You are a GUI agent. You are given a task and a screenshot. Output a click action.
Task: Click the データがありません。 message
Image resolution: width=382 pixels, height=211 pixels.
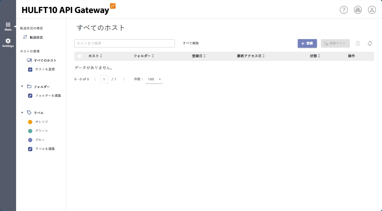coord(94,68)
